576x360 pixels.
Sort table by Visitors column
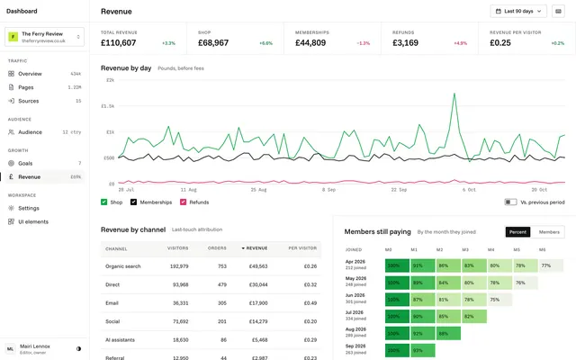178,248
